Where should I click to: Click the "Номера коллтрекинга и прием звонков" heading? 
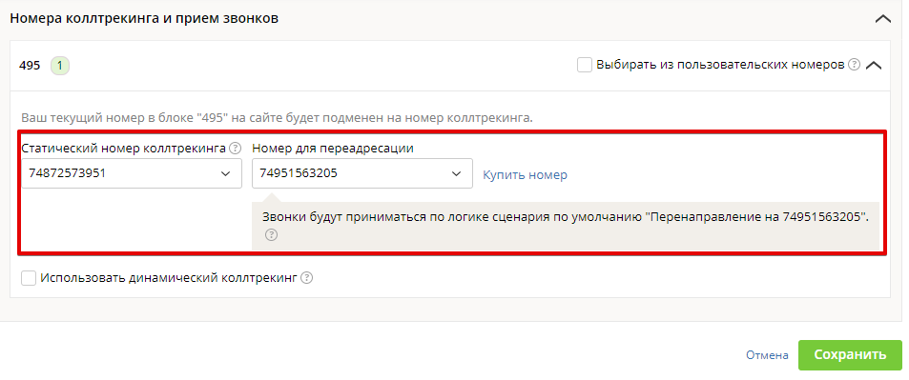144,18
